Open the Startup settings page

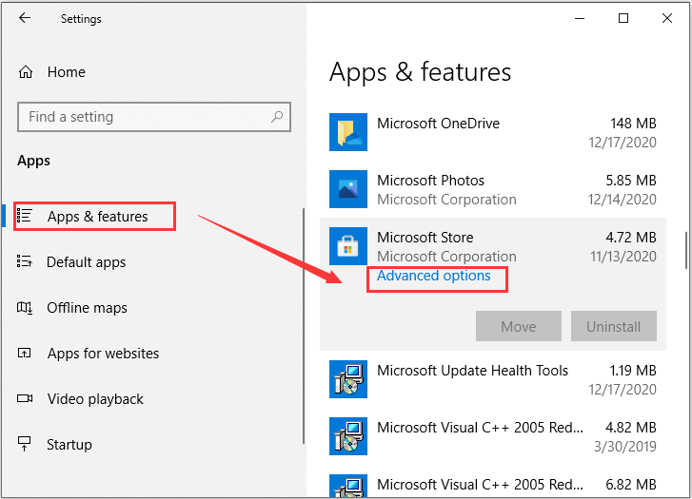click(x=69, y=444)
